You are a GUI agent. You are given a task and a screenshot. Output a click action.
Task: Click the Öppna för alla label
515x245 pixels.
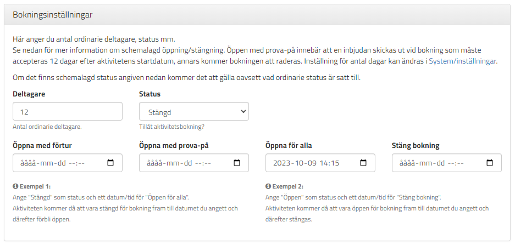click(289, 145)
